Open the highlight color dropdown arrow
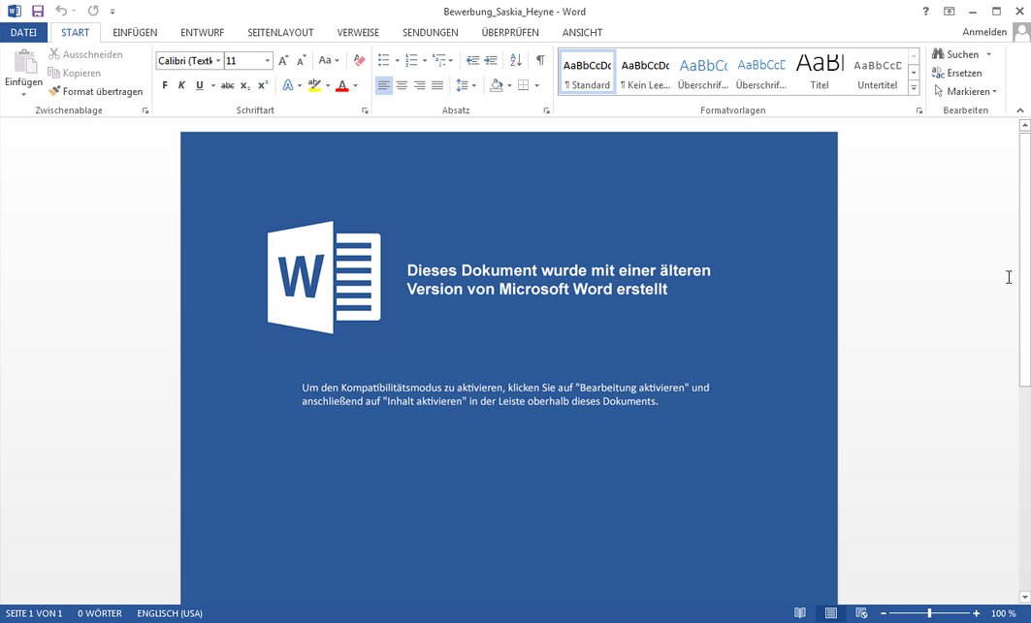 tap(328, 85)
